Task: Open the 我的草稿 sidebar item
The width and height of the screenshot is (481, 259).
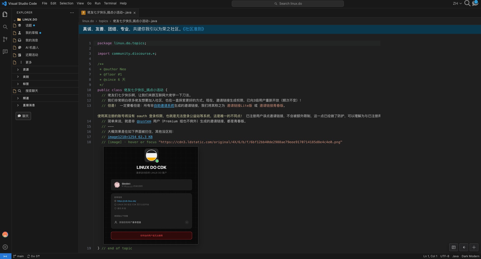Action: coord(45,33)
